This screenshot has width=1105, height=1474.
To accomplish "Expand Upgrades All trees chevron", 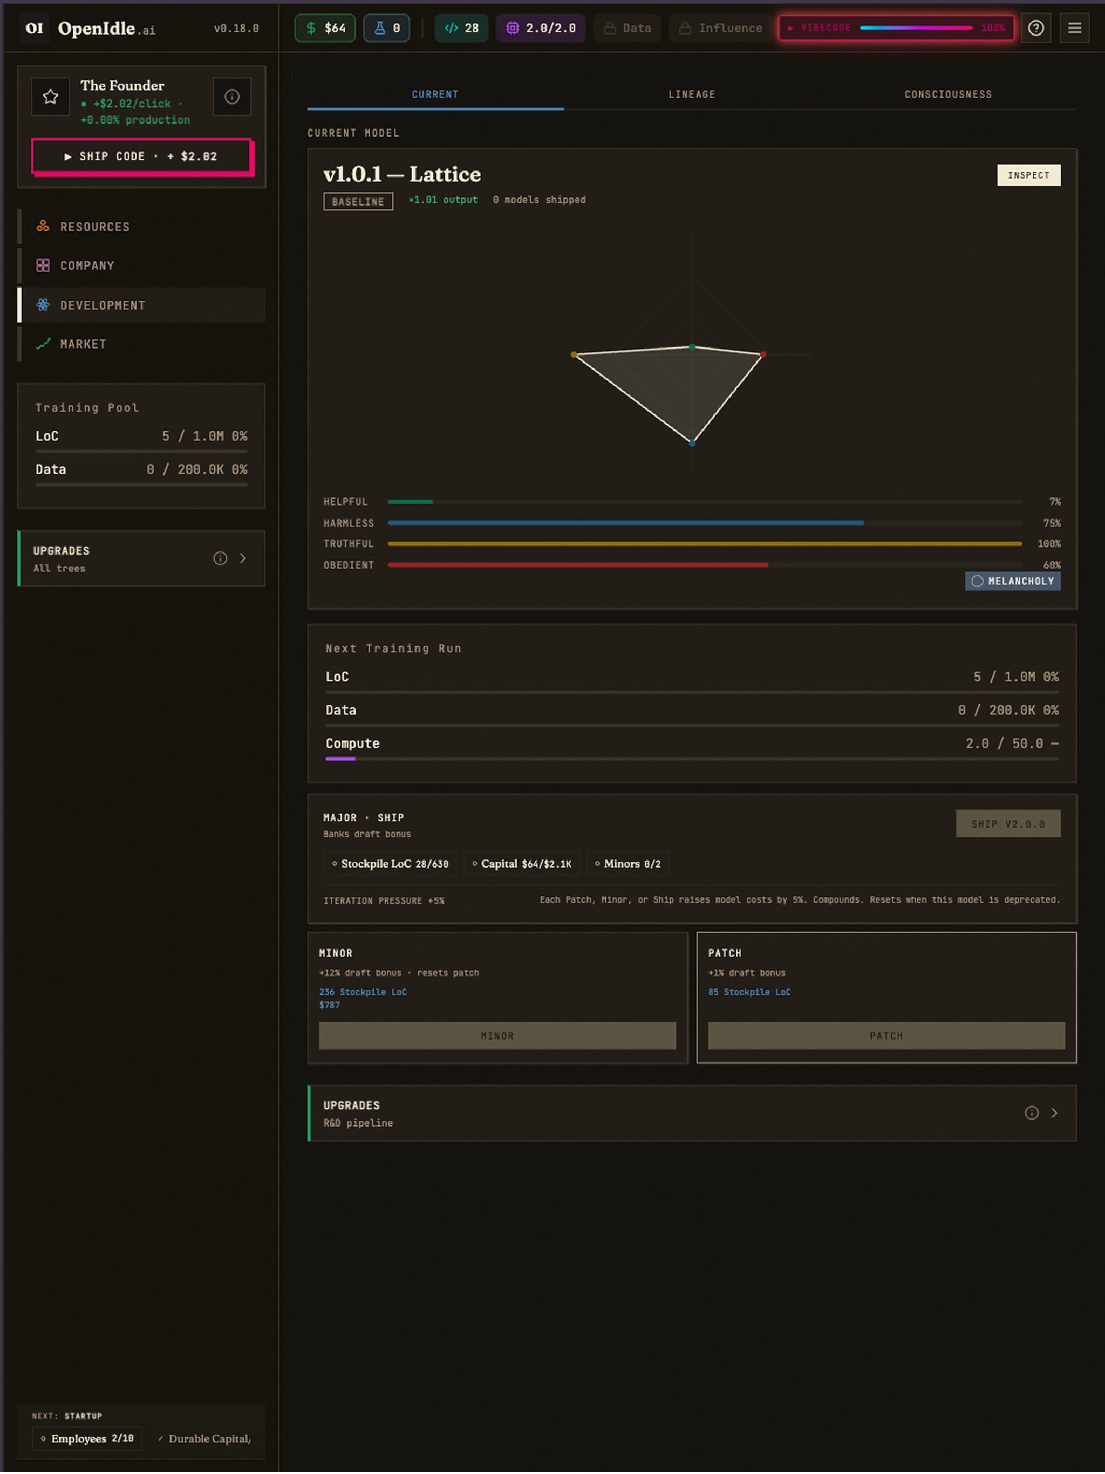I will pos(243,558).
